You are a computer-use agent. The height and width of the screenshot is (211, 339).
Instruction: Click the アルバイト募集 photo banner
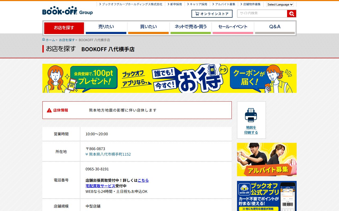tap(267, 160)
